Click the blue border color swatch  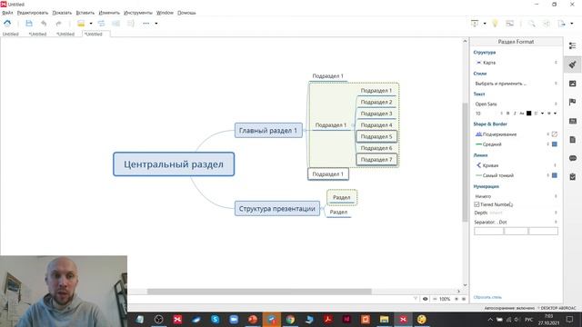555,144
